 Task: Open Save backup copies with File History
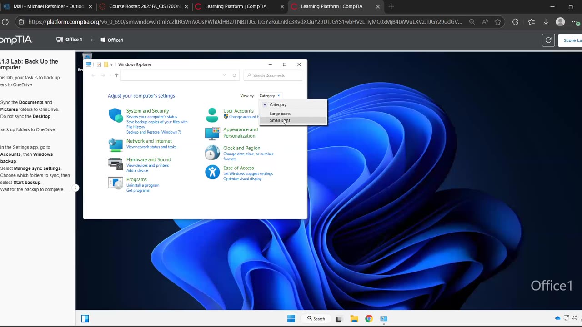157,124
